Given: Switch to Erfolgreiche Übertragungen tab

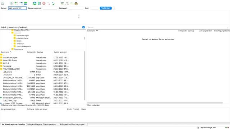Looking at the screenshot, I should tap(72, 124).
